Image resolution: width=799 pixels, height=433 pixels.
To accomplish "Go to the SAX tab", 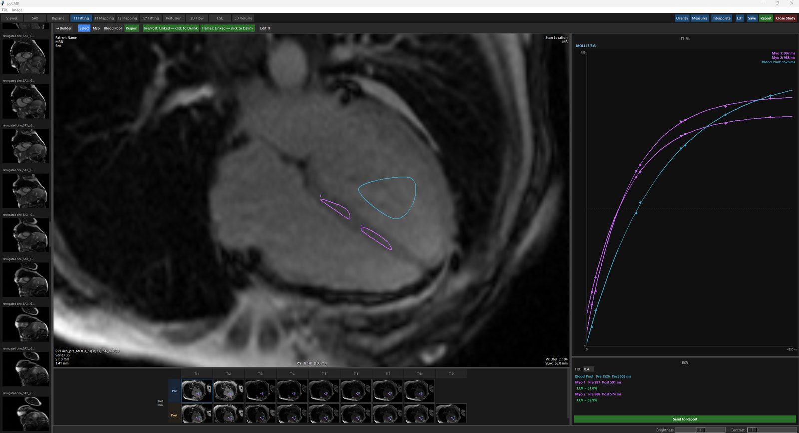I will 35,18.
